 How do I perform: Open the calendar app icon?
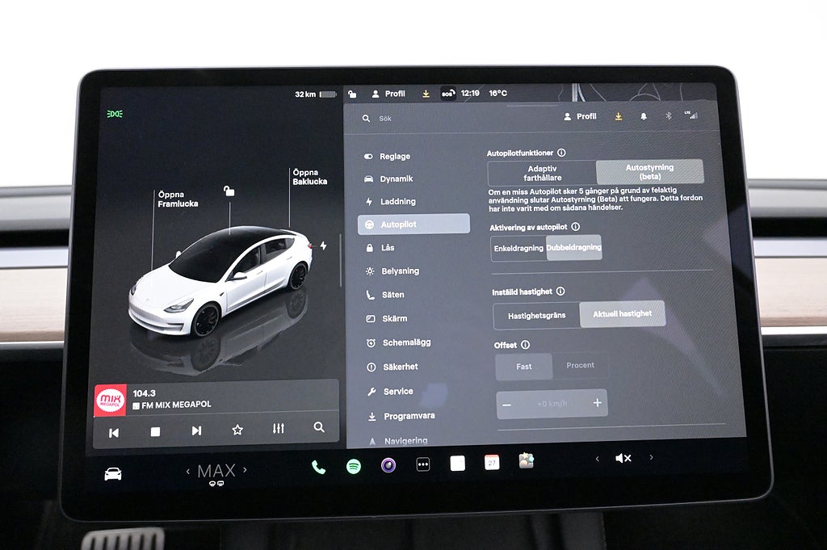pos(492,462)
